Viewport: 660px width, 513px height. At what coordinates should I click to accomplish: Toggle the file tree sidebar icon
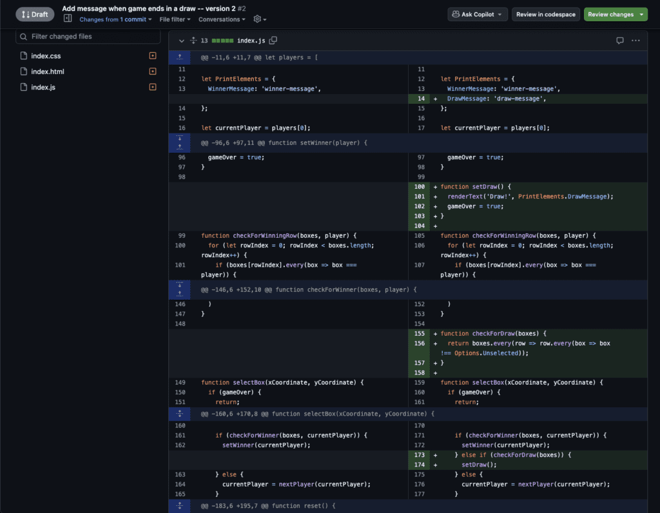point(68,19)
